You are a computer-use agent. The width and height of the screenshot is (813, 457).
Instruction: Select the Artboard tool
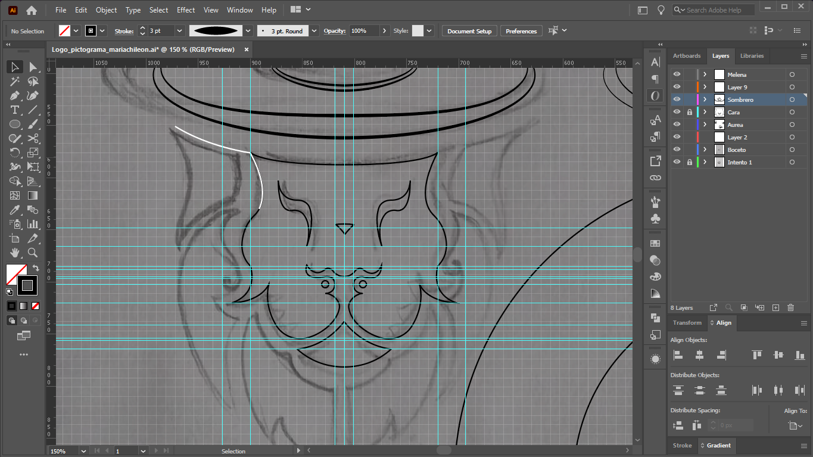click(15, 239)
